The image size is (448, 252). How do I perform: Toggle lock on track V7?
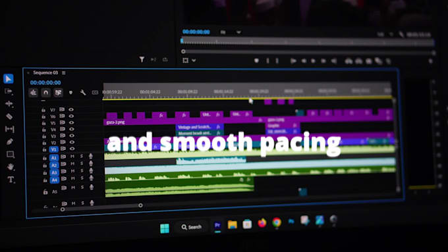point(43,110)
